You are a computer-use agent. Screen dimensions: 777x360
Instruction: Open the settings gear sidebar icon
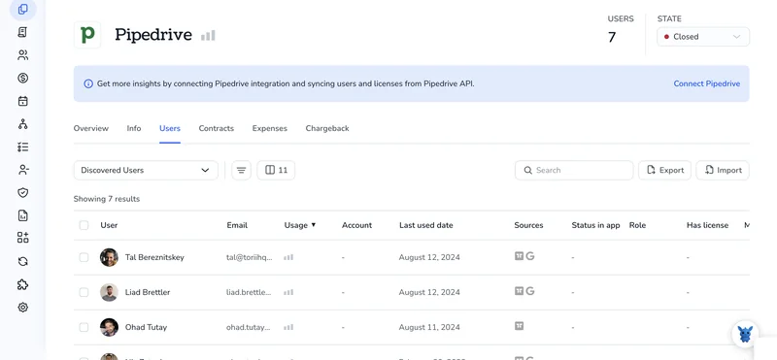pyautogui.click(x=22, y=308)
